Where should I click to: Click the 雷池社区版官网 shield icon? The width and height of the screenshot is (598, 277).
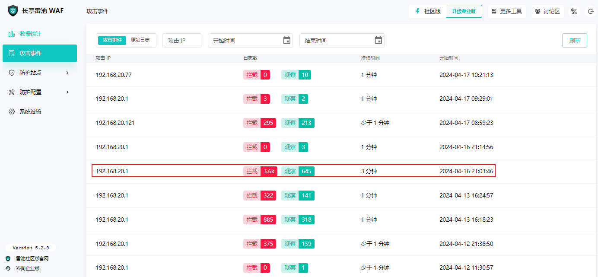(8, 258)
